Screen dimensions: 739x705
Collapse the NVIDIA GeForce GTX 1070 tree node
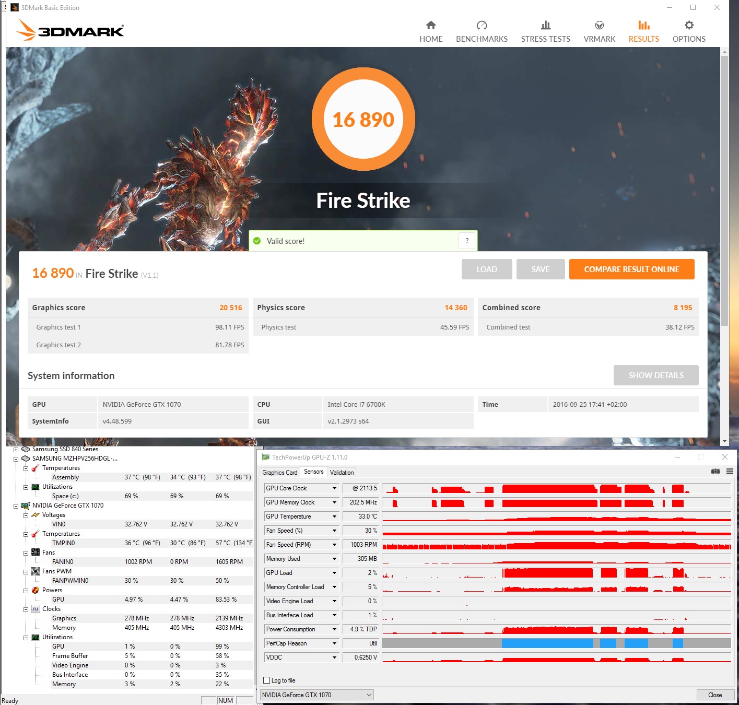16,506
